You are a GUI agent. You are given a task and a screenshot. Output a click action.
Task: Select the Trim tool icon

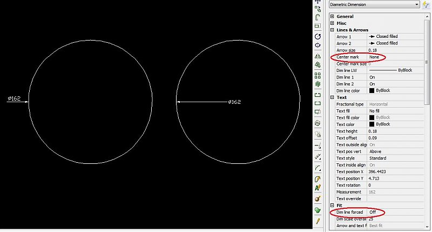tap(318, 145)
